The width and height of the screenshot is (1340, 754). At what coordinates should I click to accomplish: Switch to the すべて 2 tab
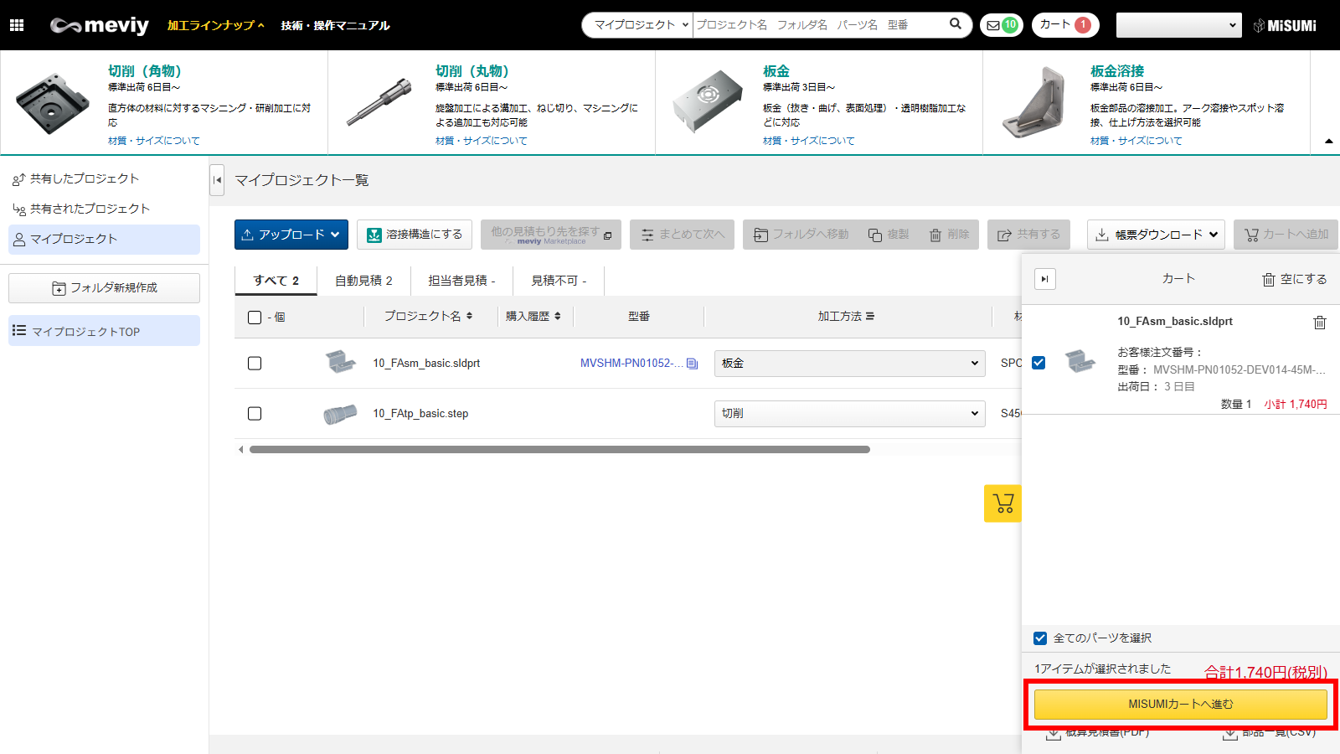[276, 281]
